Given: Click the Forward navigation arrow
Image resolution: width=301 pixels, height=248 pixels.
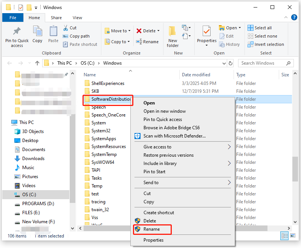Looking at the screenshot, I should pos(21,63).
